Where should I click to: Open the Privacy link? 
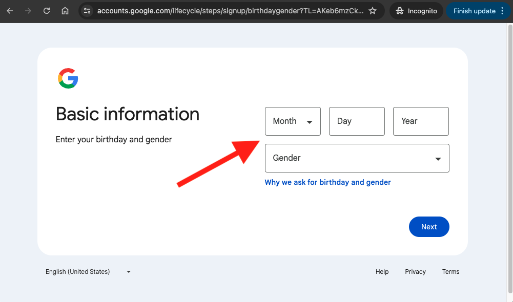pos(415,272)
